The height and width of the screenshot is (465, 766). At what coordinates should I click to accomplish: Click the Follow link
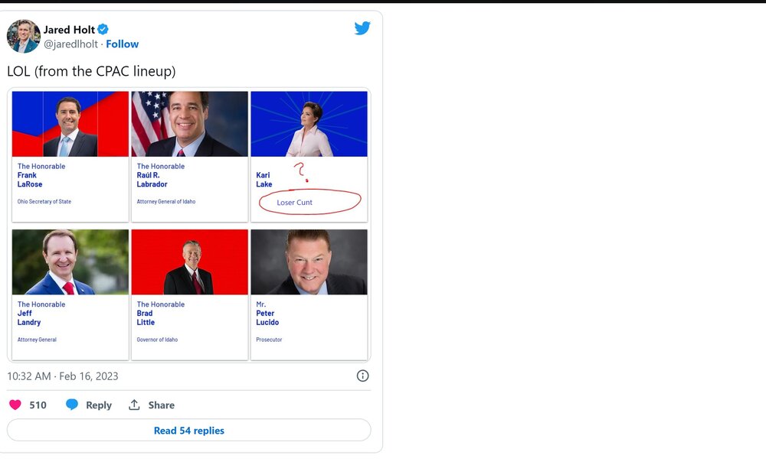click(x=123, y=44)
